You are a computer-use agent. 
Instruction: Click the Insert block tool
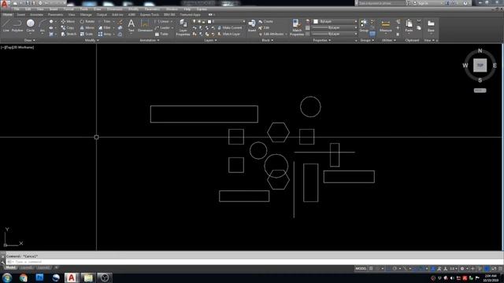(252, 25)
